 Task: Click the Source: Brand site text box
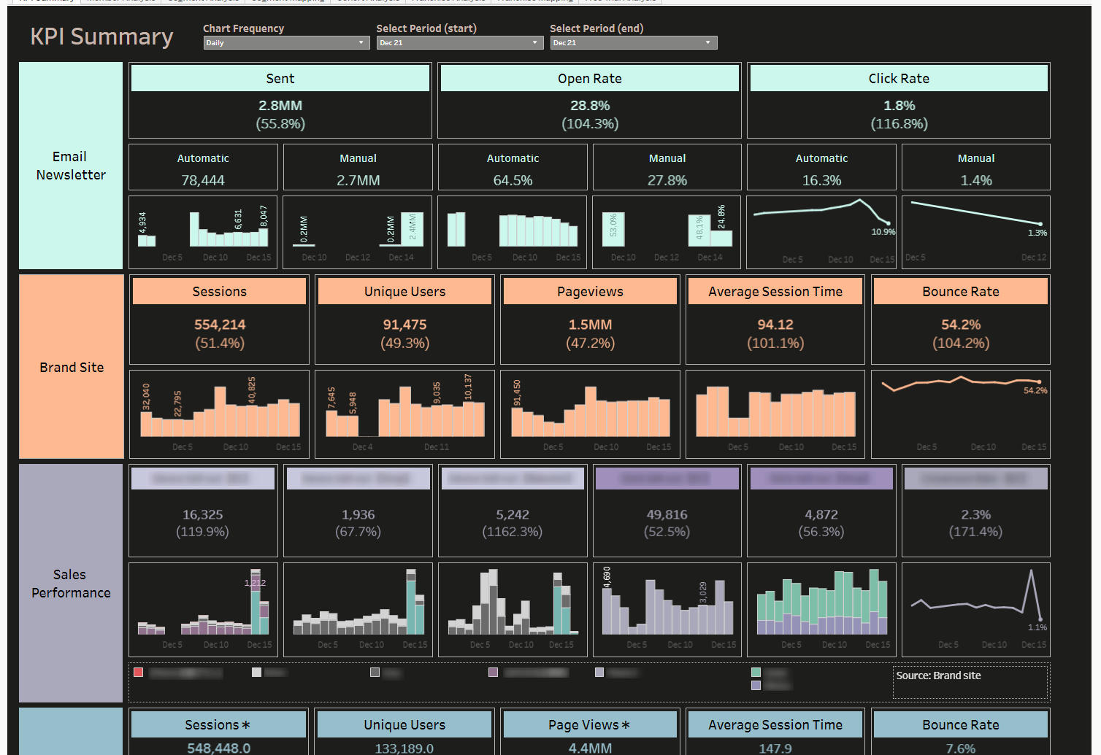pos(970,682)
